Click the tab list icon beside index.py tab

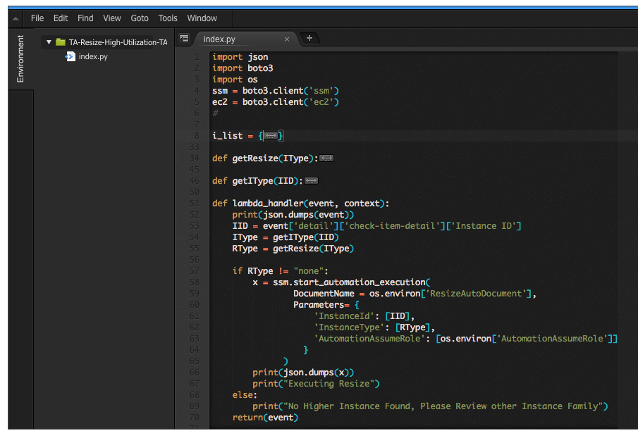coord(184,39)
